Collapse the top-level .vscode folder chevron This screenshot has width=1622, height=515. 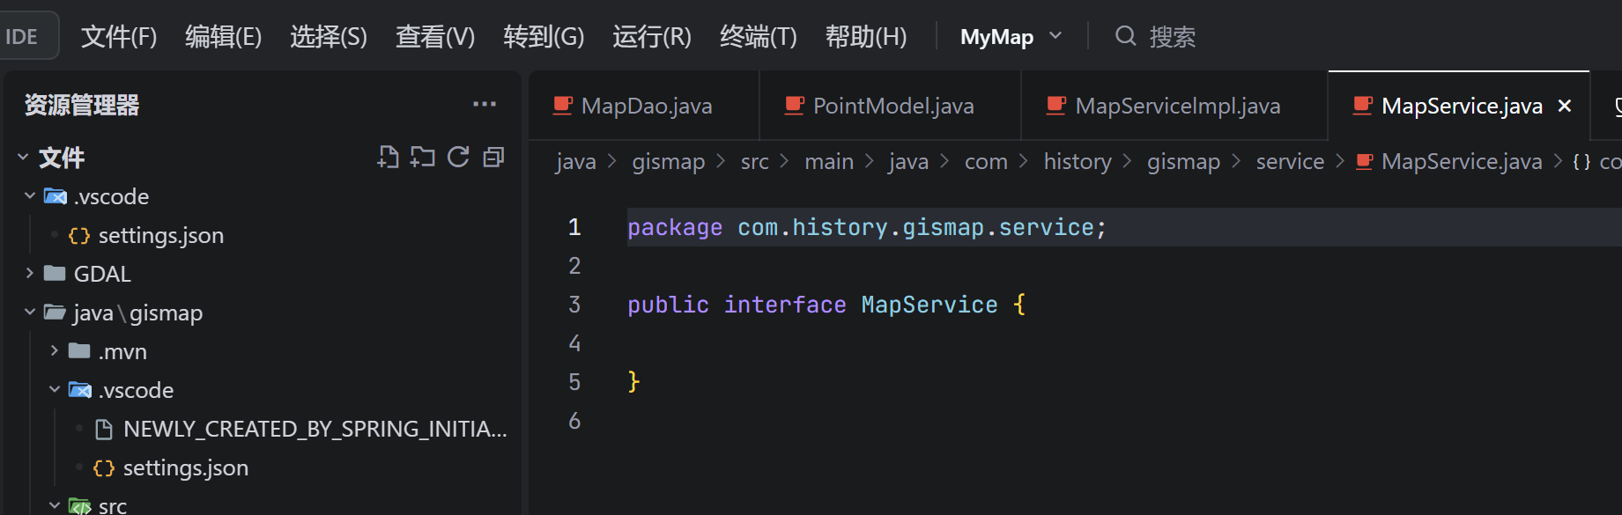click(x=30, y=195)
